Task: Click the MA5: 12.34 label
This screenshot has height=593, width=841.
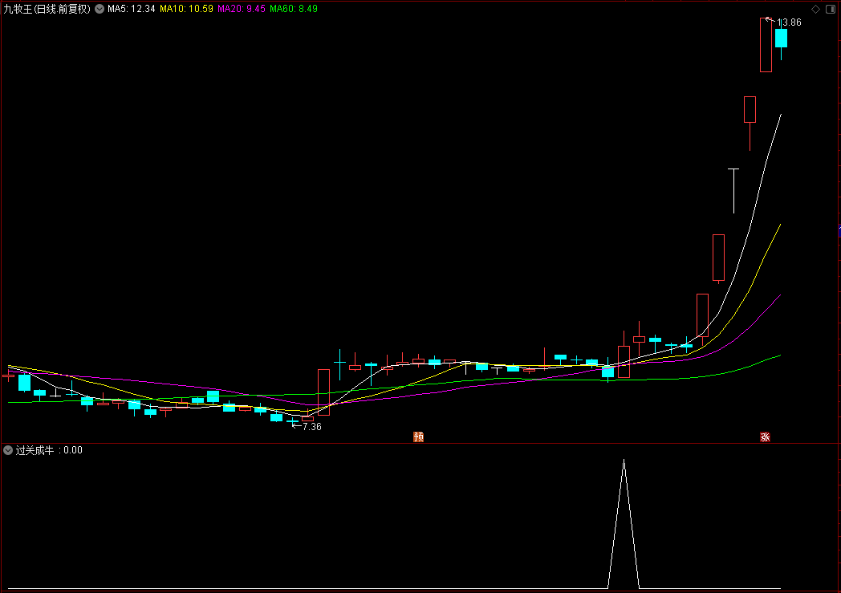Action: coord(132,9)
